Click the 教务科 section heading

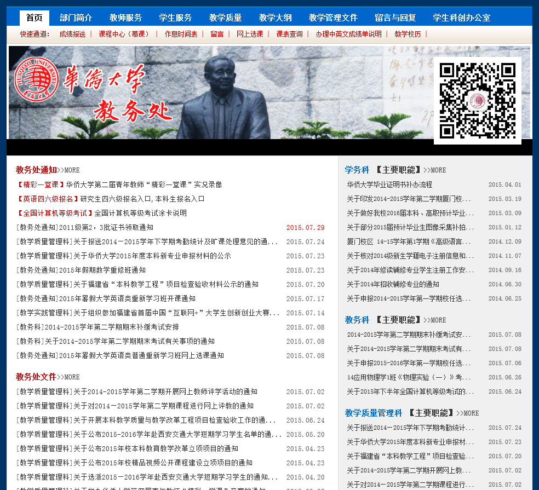pyautogui.click(x=357, y=320)
